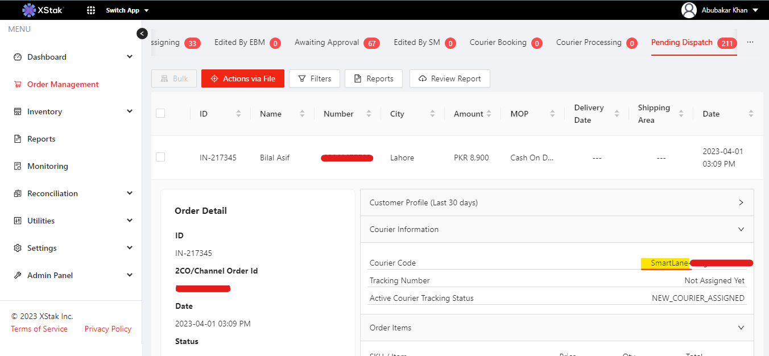769x356 pixels.
Task: Tick the checkbox for order IN-217345
Action: (160, 157)
